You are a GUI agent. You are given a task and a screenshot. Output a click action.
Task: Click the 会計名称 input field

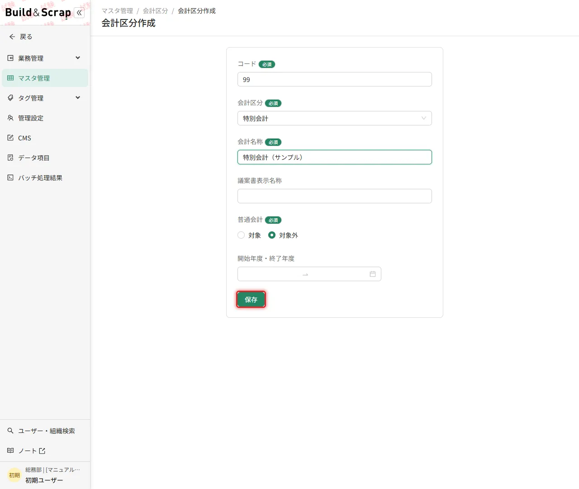pyautogui.click(x=335, y=157)
